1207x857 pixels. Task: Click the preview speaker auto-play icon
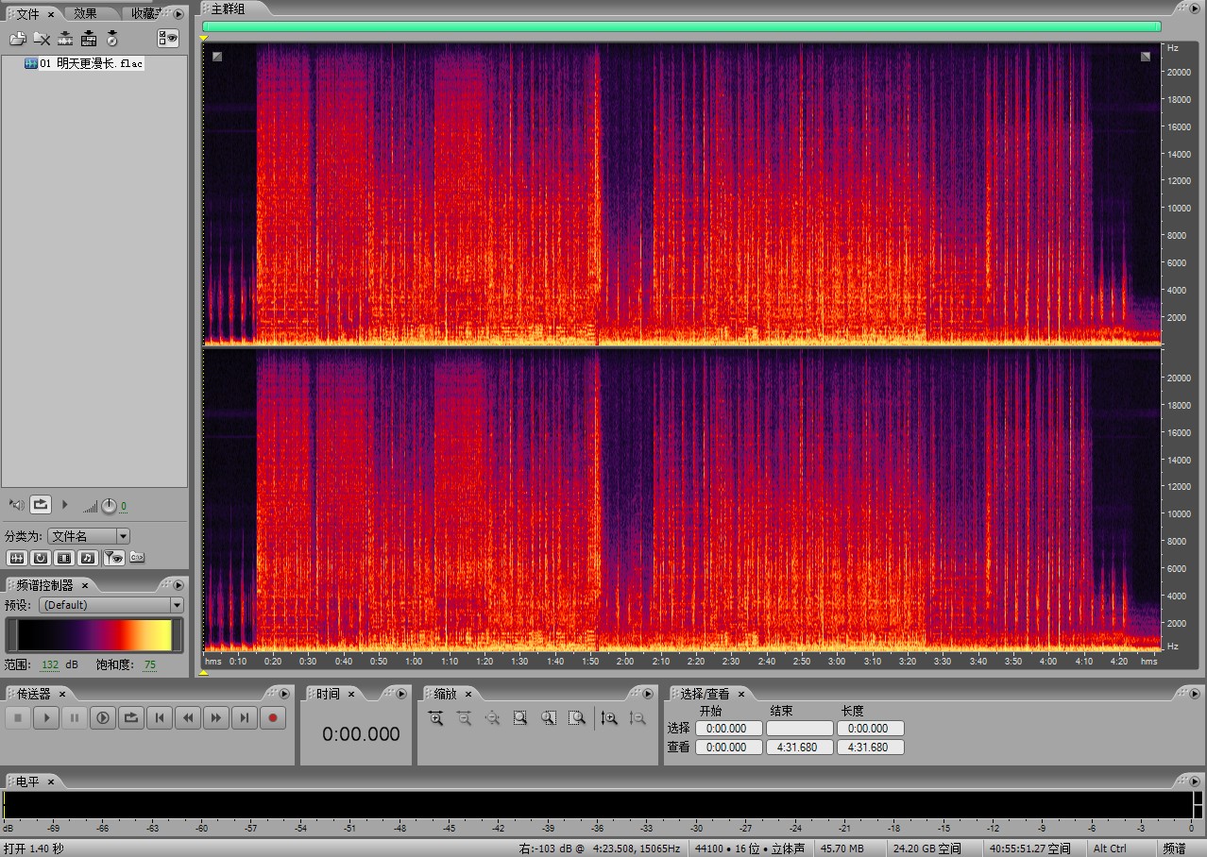tap(16, 505)
